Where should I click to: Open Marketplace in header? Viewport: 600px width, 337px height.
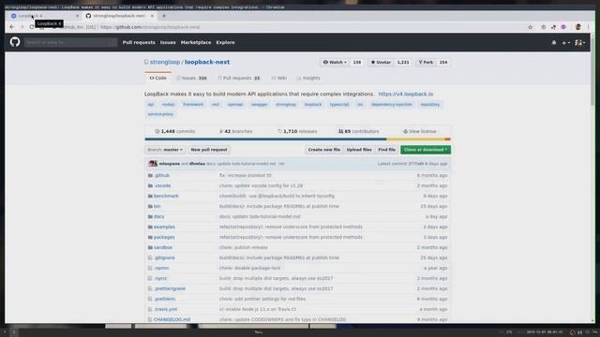click(x=196, y=42)
